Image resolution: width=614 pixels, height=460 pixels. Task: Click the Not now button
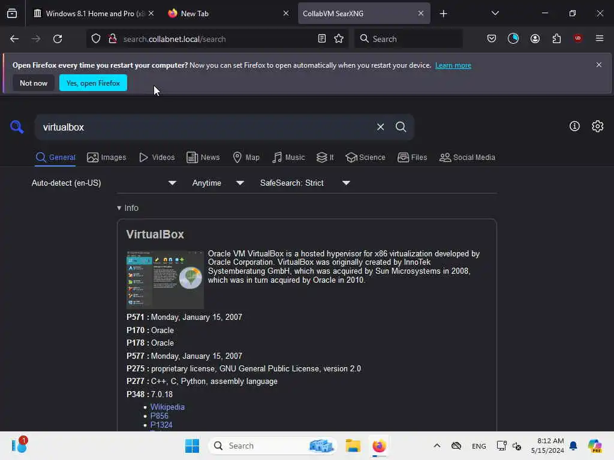pyautogui.click(x=34, y=83)
